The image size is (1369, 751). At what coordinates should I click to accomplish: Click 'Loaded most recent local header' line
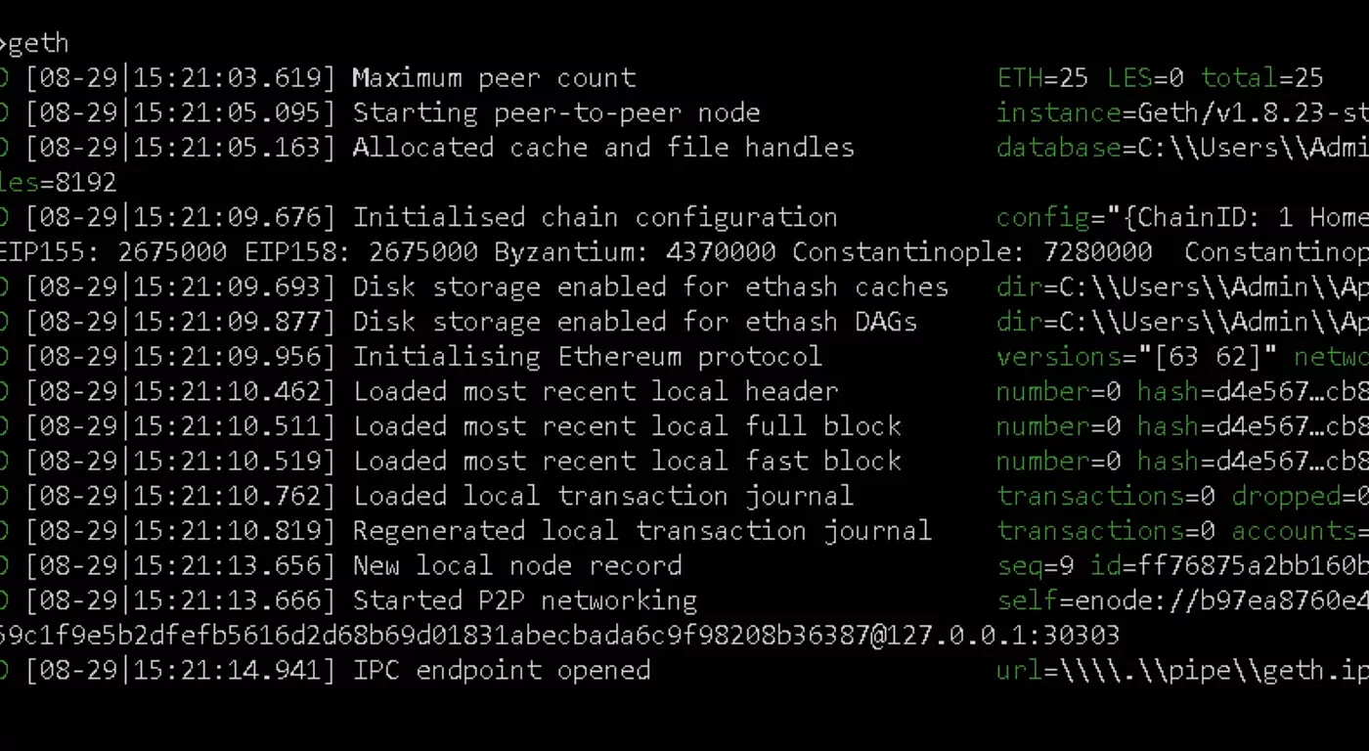596,391
